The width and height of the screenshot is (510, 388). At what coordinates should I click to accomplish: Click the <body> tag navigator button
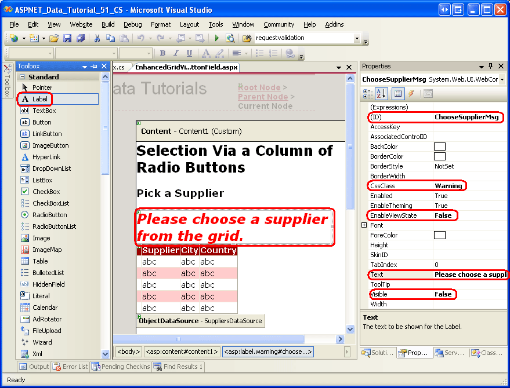coord(129,352)
